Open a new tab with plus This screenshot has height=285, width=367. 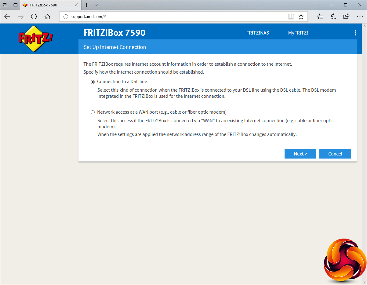point(87,5)
